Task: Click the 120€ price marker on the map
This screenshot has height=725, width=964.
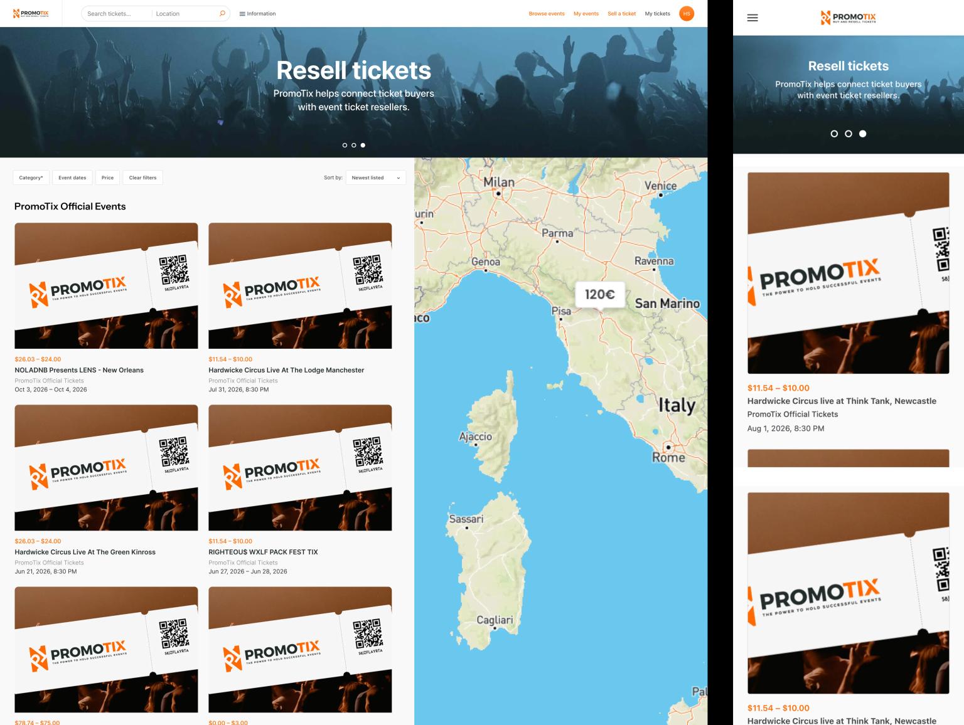Action: 600,294
